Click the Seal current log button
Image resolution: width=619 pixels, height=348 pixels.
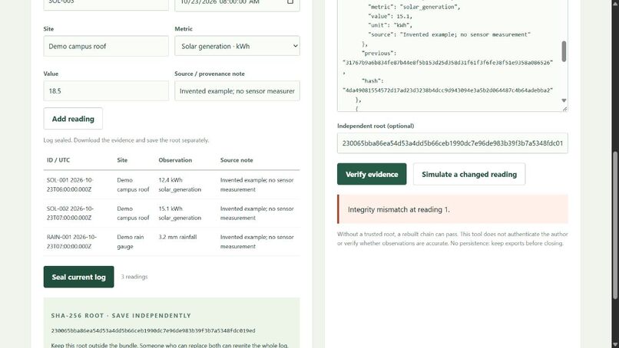click(x=78, y=277)
